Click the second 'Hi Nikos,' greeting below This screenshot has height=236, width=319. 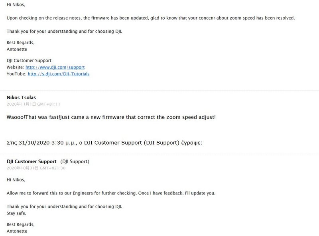(x=16, y=180)
